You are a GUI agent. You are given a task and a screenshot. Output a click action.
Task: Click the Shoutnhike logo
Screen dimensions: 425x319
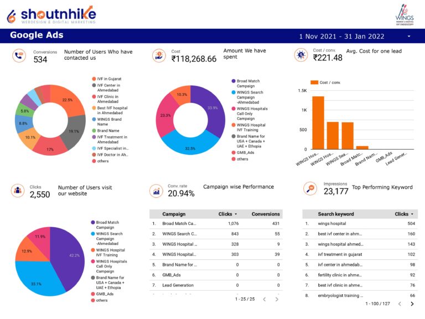51,14
